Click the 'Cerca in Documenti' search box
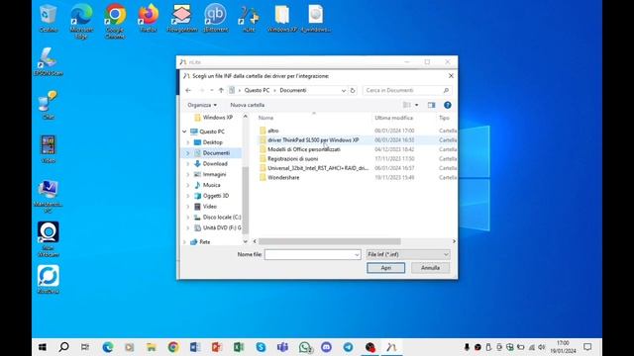This screenshot has width=634, height=356. tap(407, 90)
